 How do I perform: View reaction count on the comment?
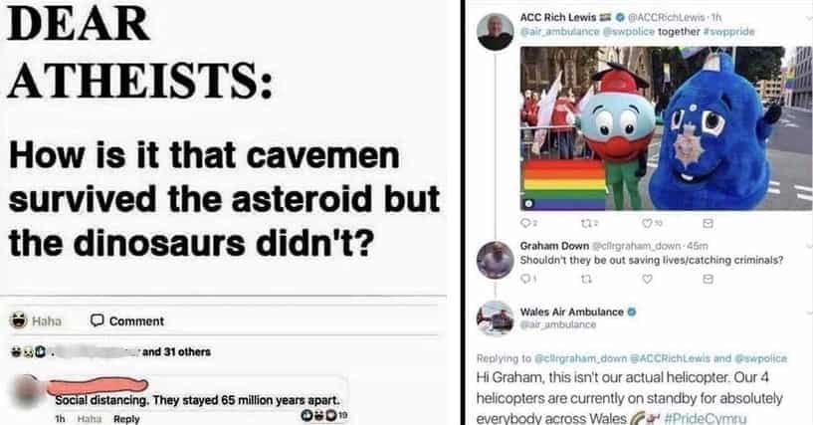(324, 415)
